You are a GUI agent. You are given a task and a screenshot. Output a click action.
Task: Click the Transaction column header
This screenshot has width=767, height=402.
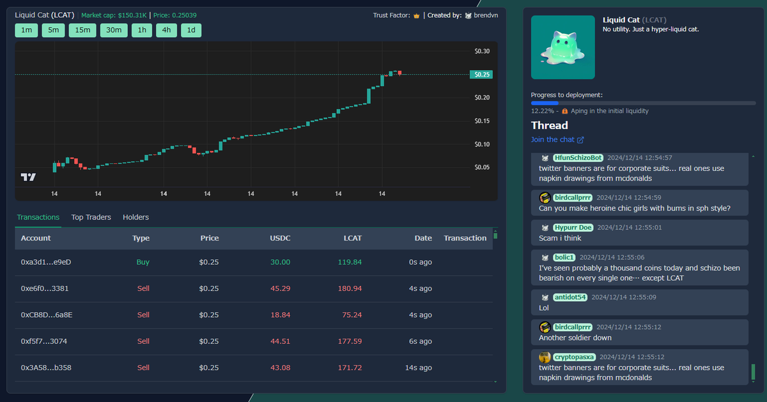click(465, 238)
